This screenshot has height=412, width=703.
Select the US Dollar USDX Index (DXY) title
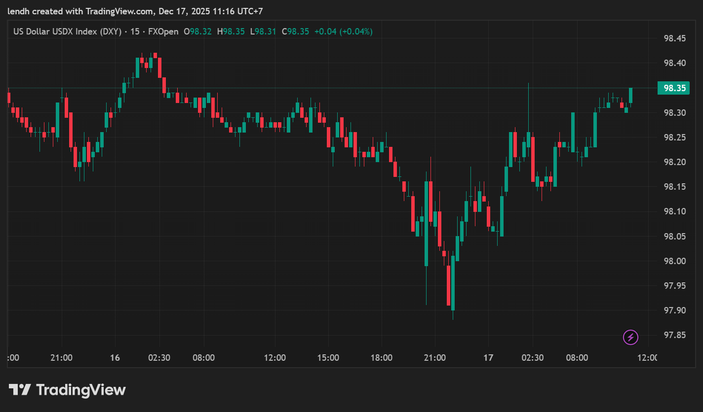(68, 32)
